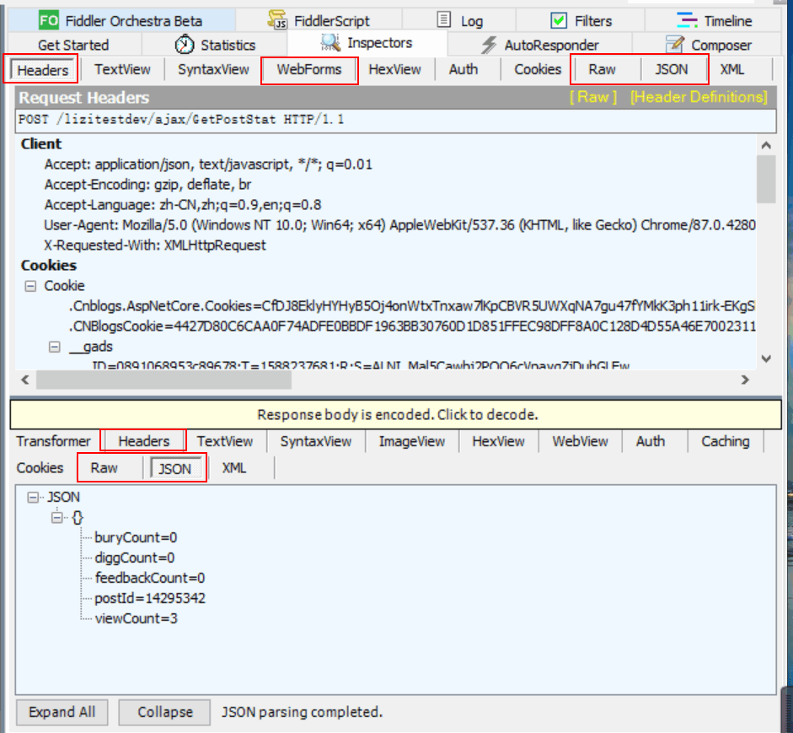
Task: Open response WebView tab
Action: click(580, 441)
